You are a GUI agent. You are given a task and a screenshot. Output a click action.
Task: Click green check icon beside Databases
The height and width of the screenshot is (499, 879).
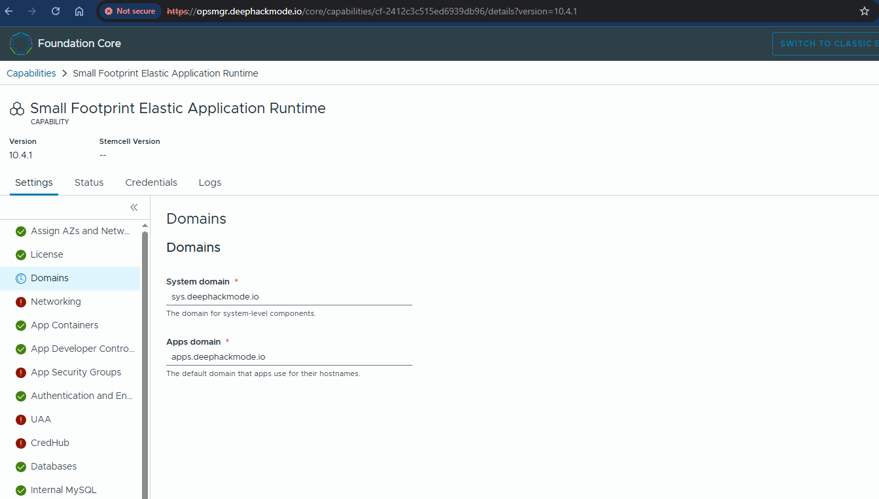21,466
